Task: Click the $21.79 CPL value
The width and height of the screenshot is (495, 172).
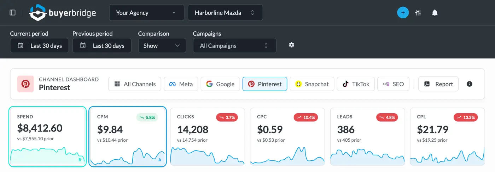Action: coord(433,129)
